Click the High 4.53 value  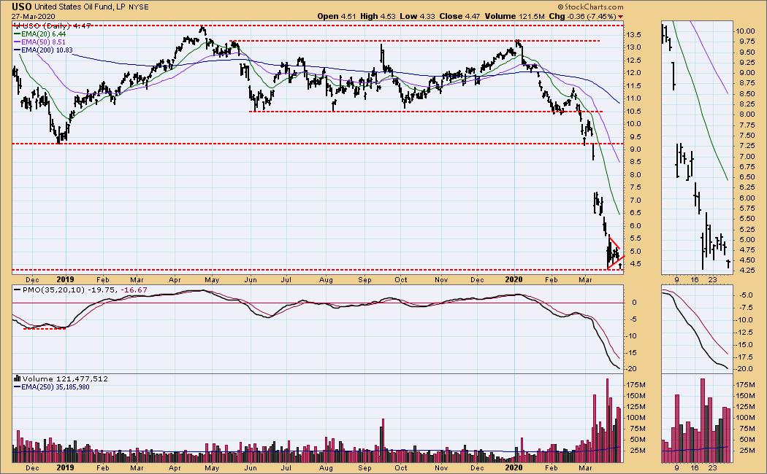[x=378, y=16]
